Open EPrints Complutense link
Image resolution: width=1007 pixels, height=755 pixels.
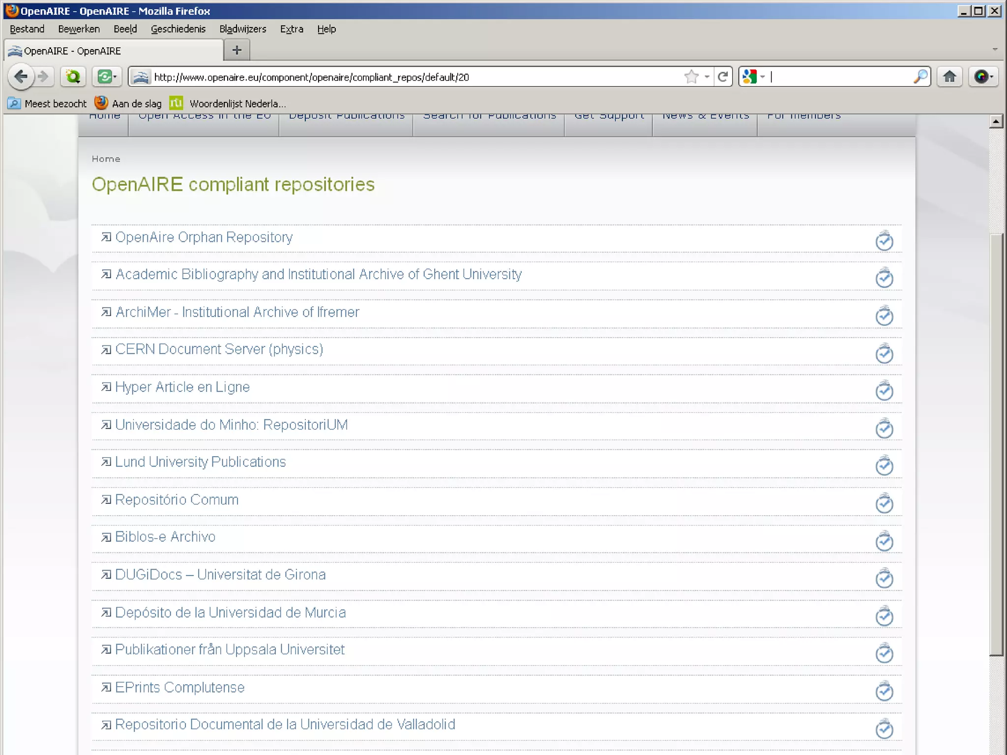(179, 688)
